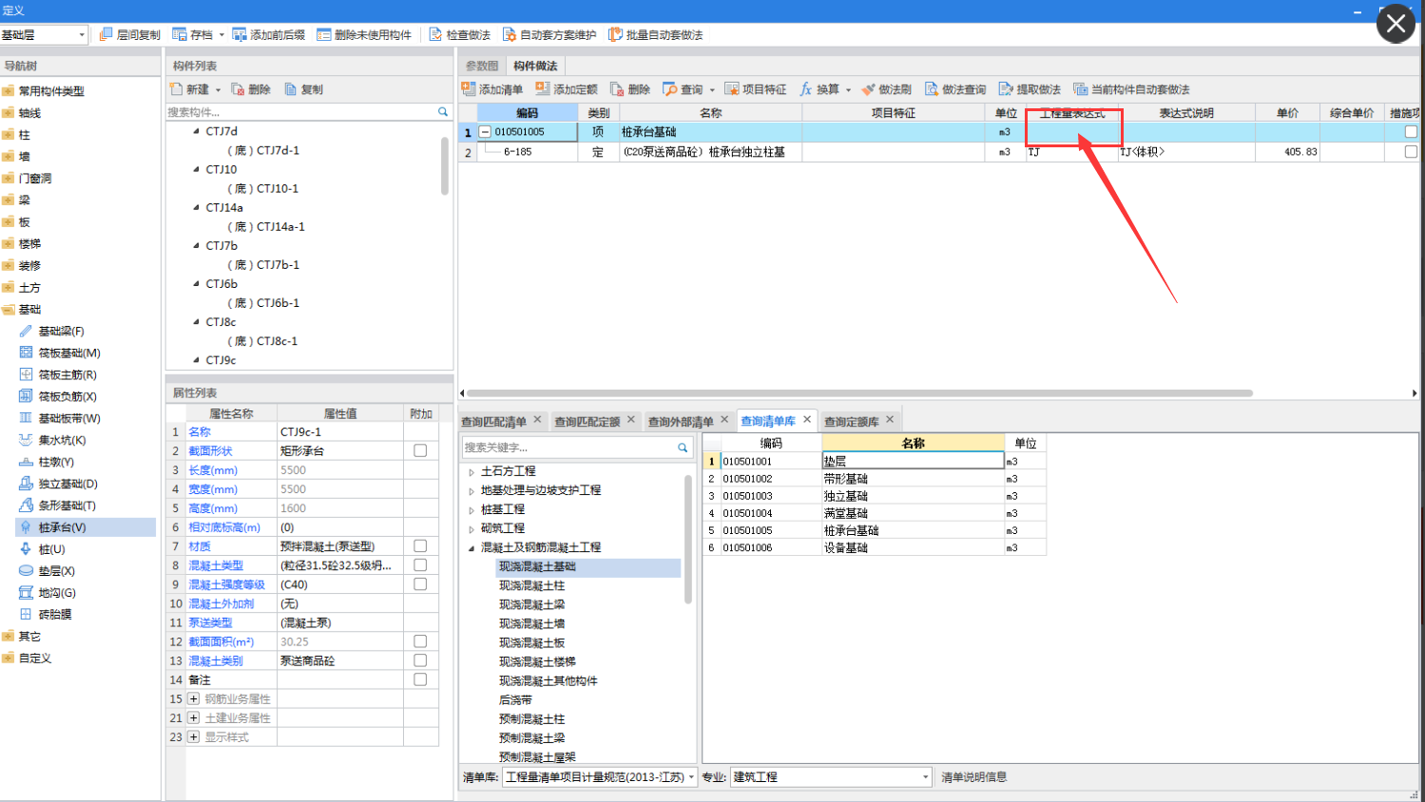Collapse row 010501005 minus expander
This screenshot has height=802, width=1425.
coord(485,132)
